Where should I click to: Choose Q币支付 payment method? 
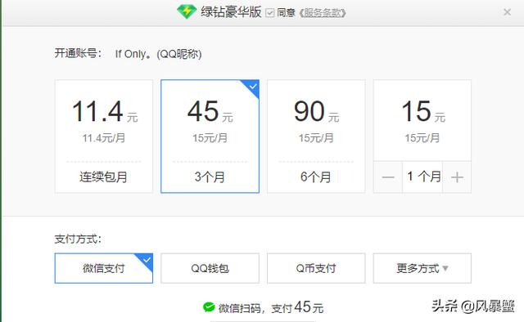pos(316,268)
